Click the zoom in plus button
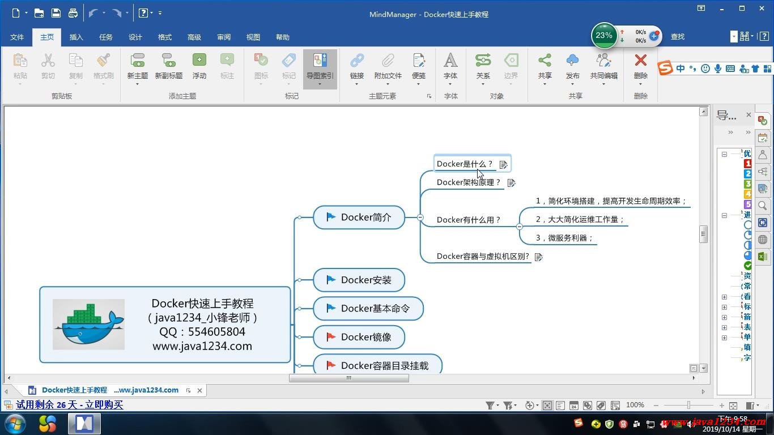This screenshot has height=435, width=774. pos(721,406)
